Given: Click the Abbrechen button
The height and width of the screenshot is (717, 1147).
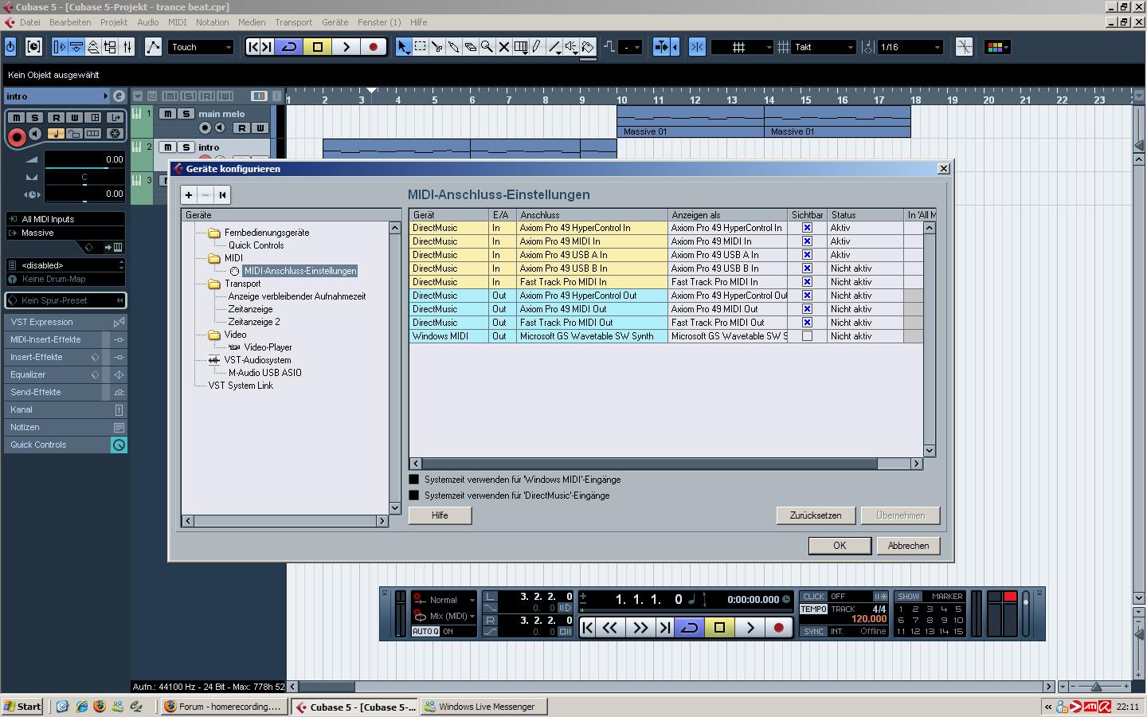Looking at the screenshot, I should click(x=908, y=546).
